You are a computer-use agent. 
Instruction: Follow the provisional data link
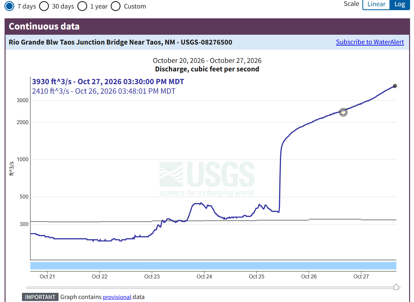click(117, 297)
